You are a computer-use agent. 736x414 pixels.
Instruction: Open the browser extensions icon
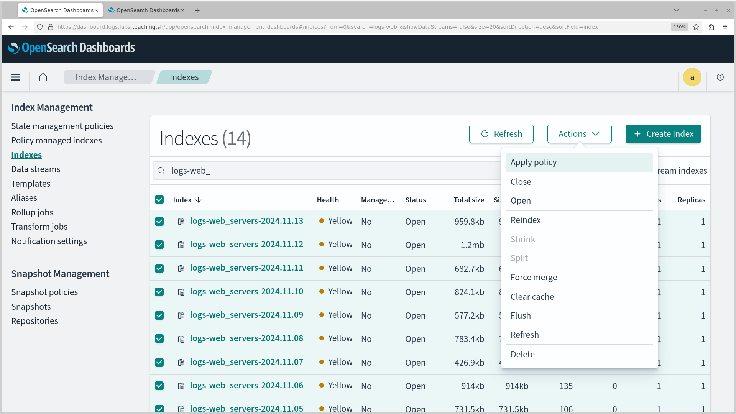point(711,27)
